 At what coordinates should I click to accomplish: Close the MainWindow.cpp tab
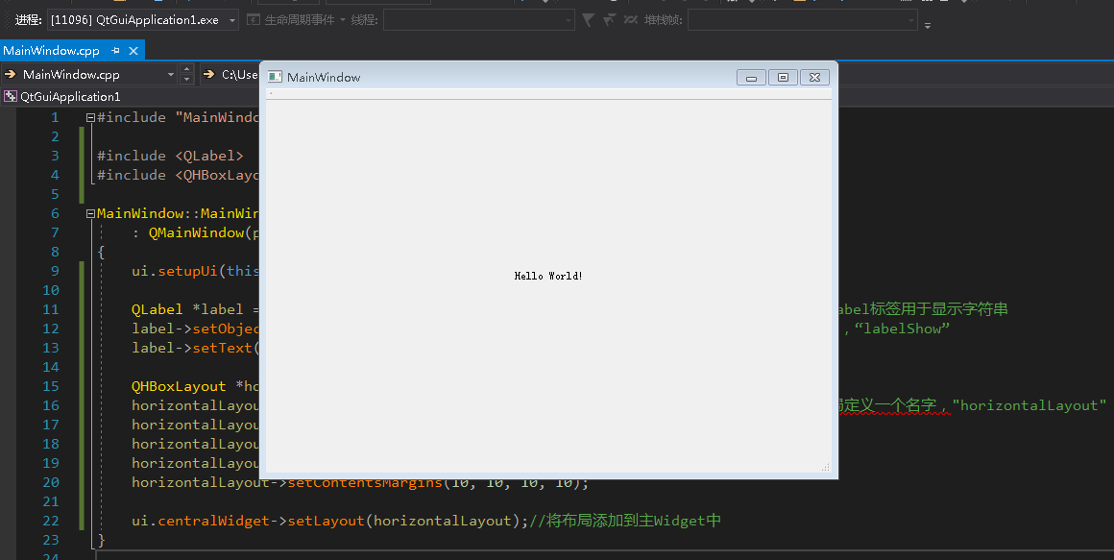133,51
